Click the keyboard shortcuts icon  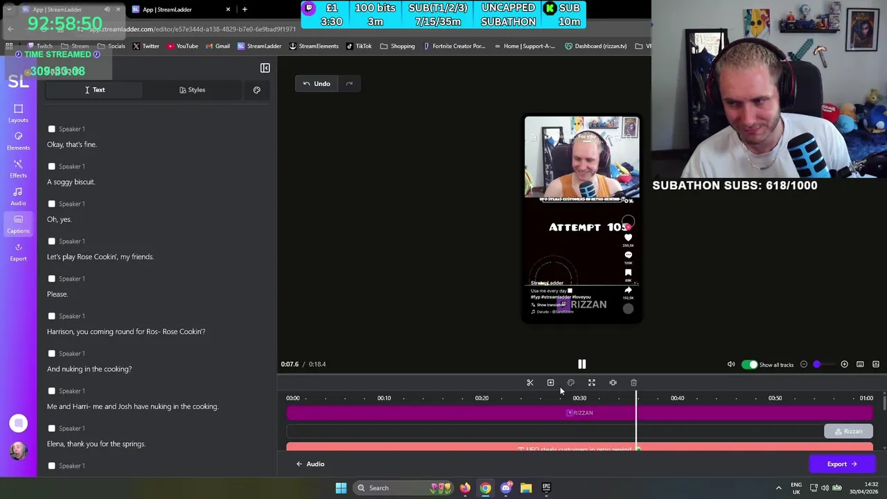860,365
